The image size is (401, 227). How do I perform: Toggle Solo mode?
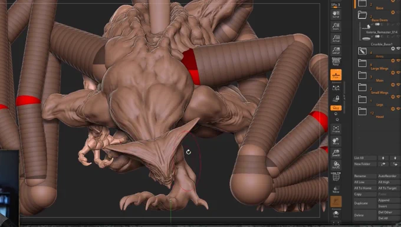[336, 214]
